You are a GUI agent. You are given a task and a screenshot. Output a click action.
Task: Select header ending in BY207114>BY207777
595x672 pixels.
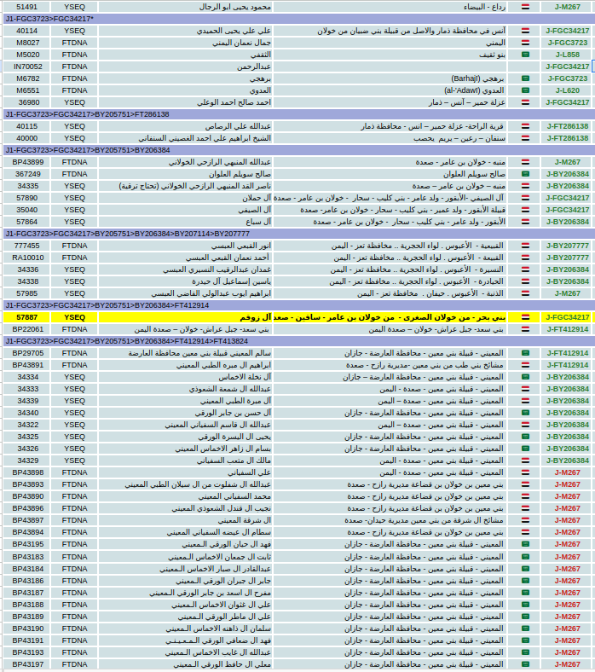(298, 234)
